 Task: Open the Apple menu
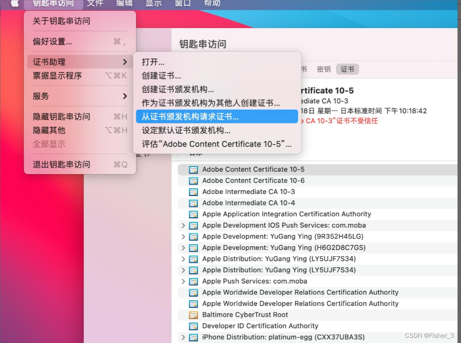(x=15, y=3)
